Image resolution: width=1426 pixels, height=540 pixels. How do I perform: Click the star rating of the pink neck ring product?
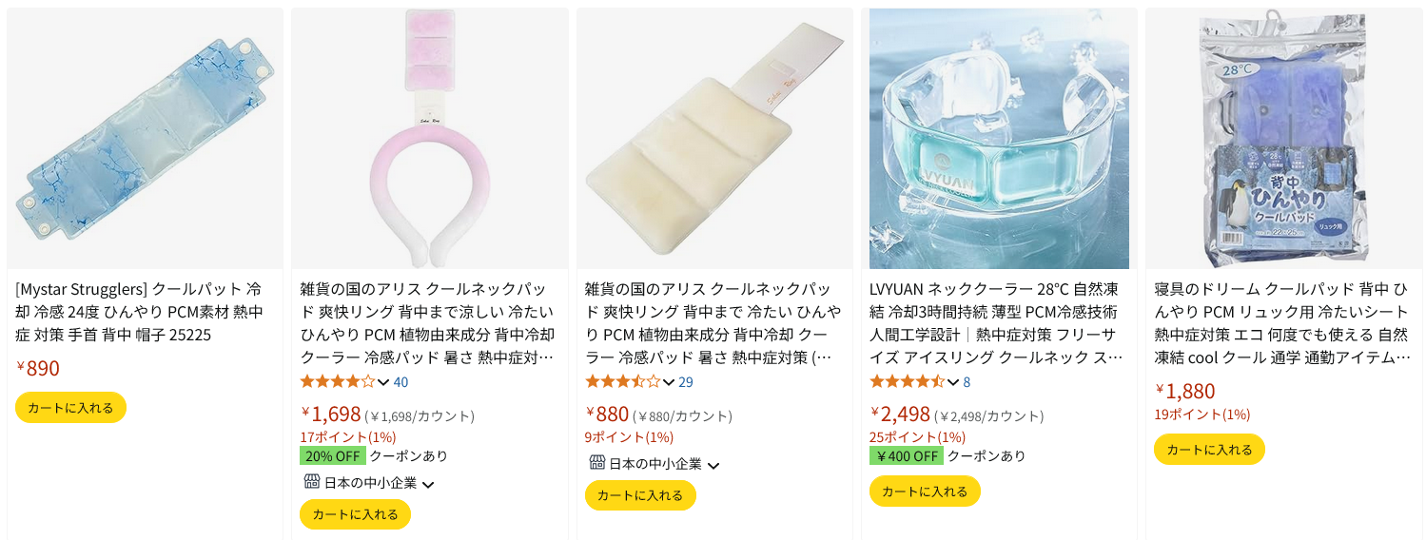(338, 382)
